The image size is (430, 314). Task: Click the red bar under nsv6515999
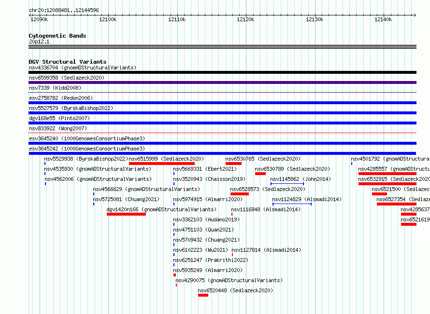(162, 164)
